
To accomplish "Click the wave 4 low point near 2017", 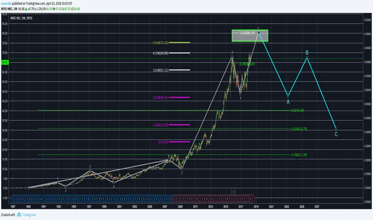I will (x=240, y=94).
